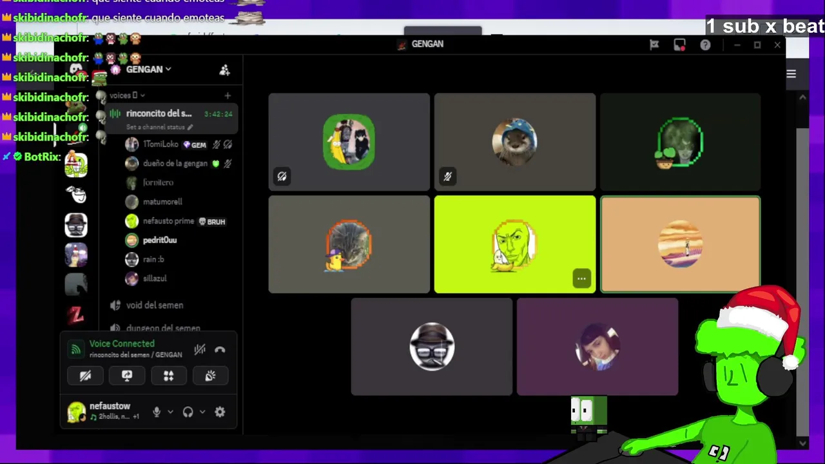Open the Christmas-hat anime server icon
The width and height of the screenshot is (825, 464).
[x=76, y=255]
